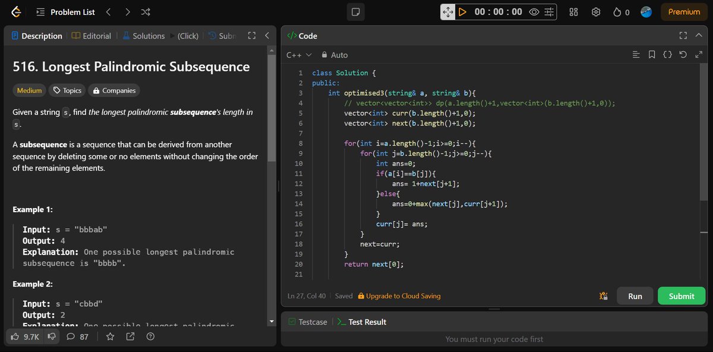Click the code line next=curr;
713x352 pixels.
pyautogui.click(x=380, y=244)
